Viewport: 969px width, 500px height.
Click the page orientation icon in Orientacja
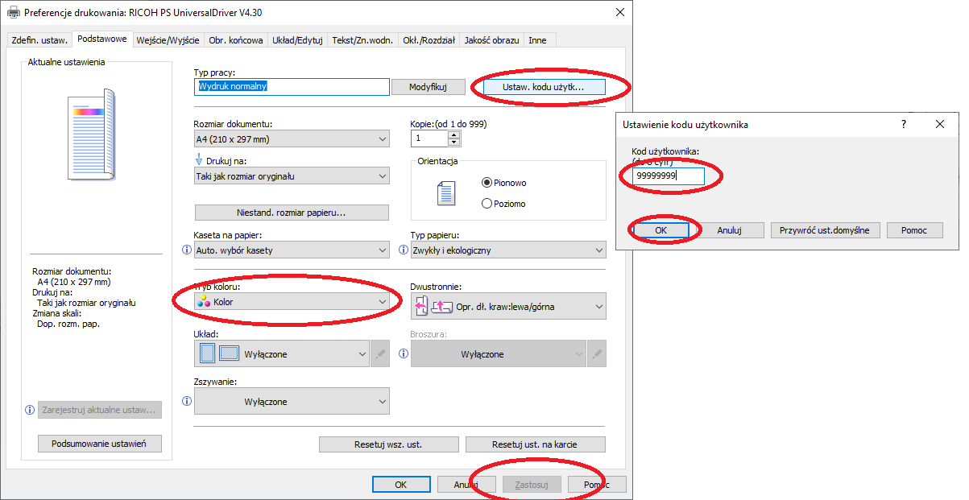445,193
